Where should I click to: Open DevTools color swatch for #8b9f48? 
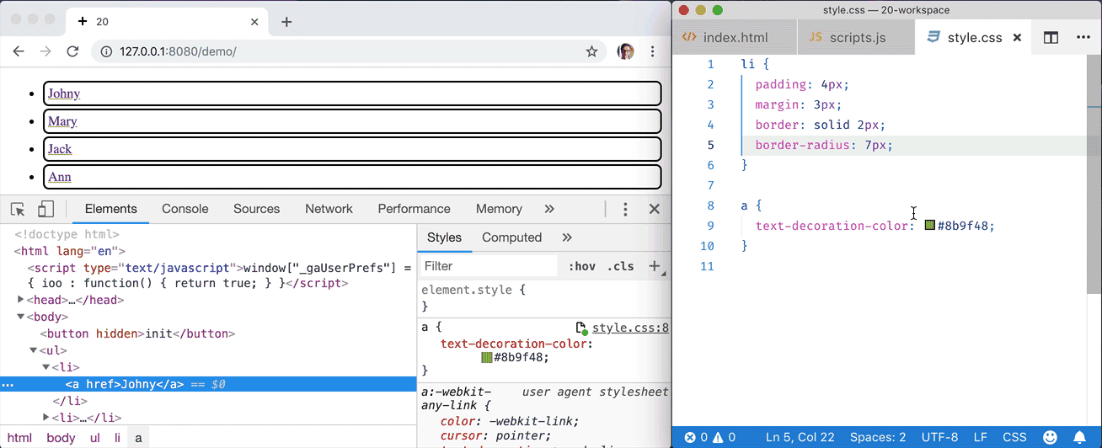[487, 358]
